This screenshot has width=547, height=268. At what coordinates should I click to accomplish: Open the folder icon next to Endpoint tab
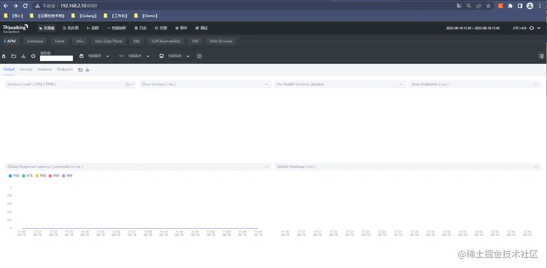tap(80, 70)
